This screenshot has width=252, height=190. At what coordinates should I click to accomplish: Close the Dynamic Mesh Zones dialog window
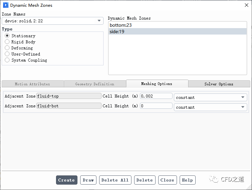[x=246, y=5]
